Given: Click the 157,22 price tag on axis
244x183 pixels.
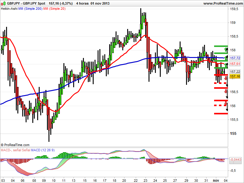Looking at the screenshot, I should (x=235, y=72).
